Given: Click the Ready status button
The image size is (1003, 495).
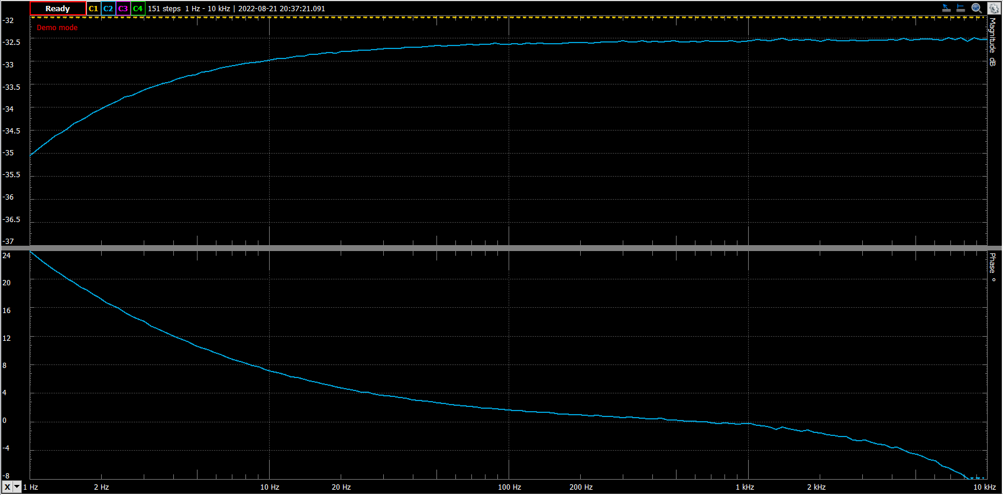Looking at the screenshot, I should [57, 9].
